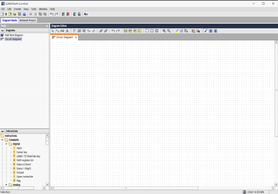Open the Constants 'Co' toolbox icon

[125, 31]
